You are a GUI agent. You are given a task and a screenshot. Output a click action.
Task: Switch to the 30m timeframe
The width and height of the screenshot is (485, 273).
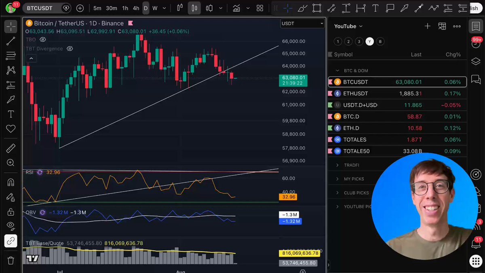click(x=112, y=8)
